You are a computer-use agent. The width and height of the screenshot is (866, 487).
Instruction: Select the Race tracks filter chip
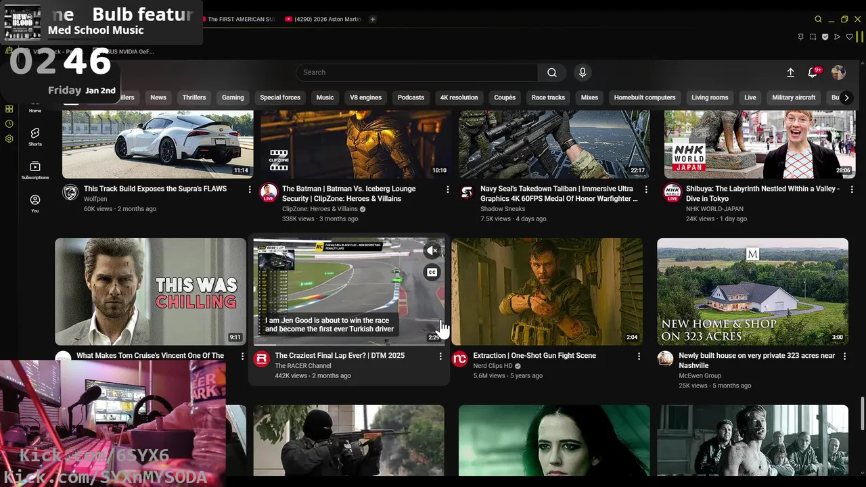tap(548, 97)
